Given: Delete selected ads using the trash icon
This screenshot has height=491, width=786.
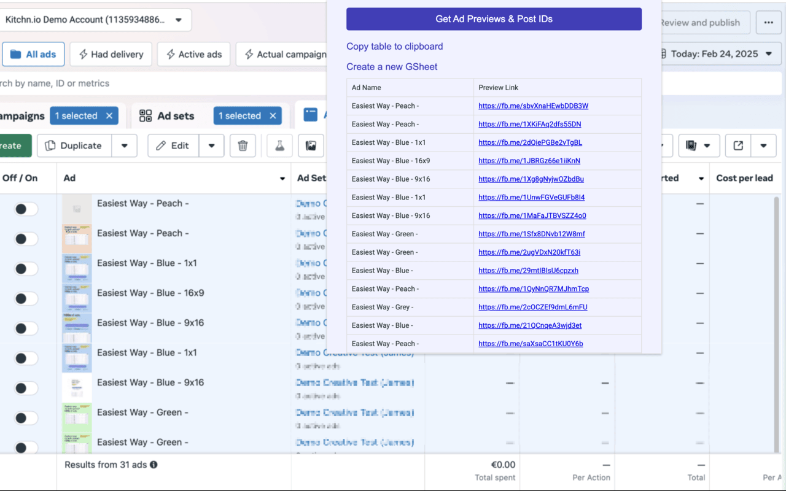Looking at the screenshot, I should coord(243,145).
